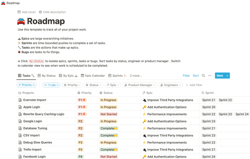Open the Priority filter dropdown
This screenshot has height=159, width=250.
[x=72, y=85]
